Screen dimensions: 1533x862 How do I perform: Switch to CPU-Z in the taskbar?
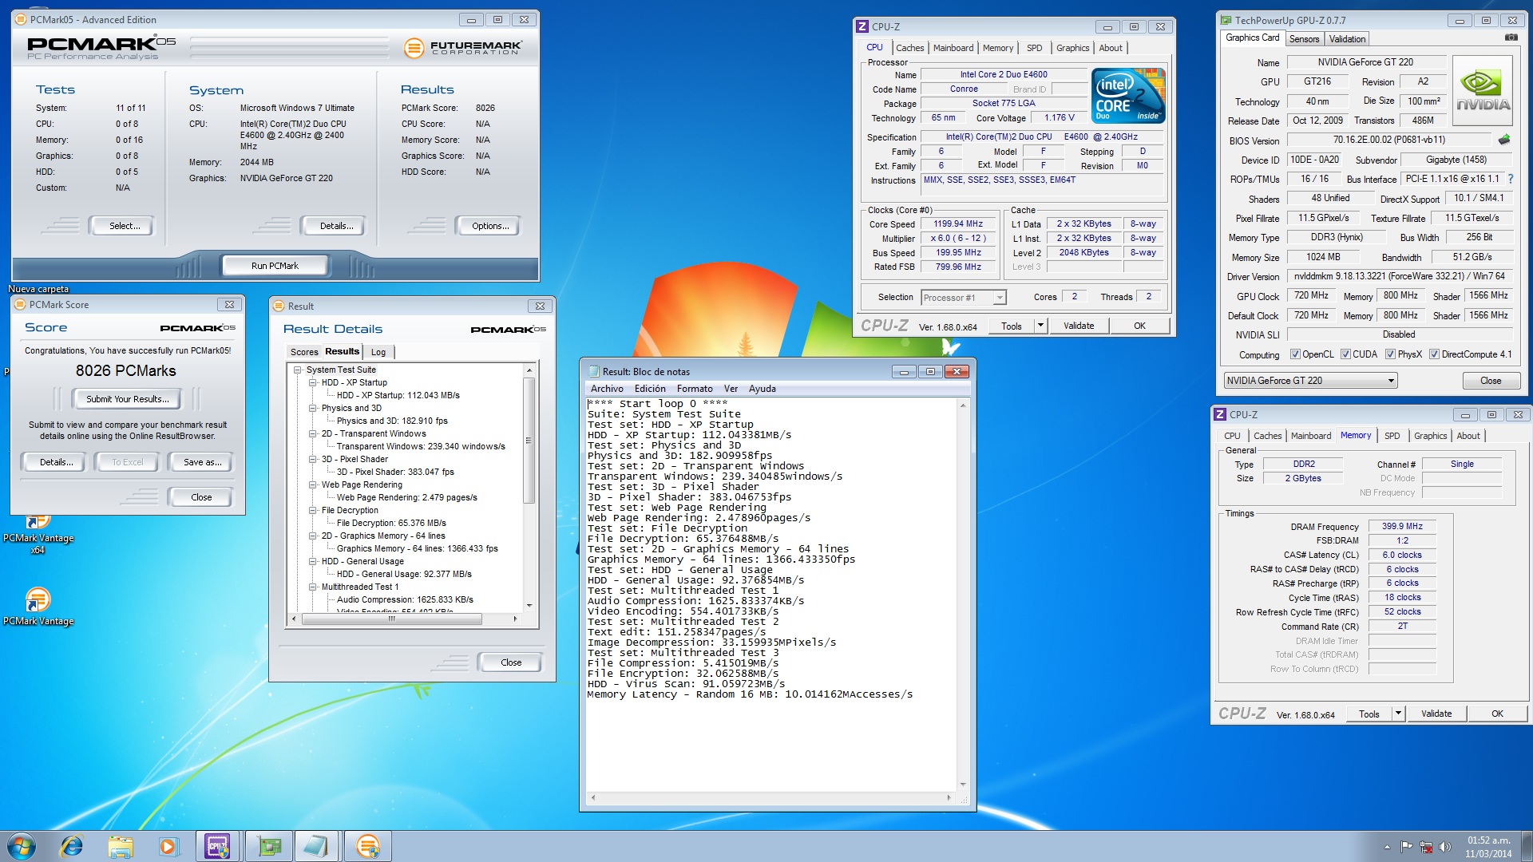tap(218, 846)
